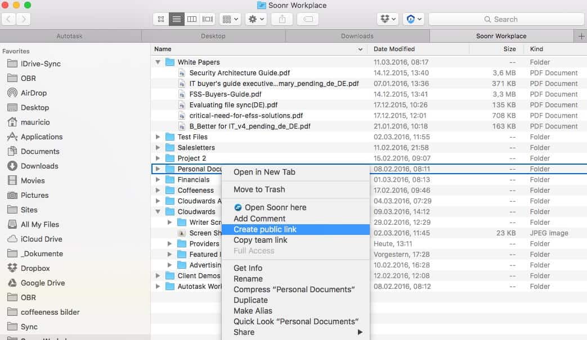The height and width of the screenshot is (340, 587).
Task: Select the Soonr Workplace tab
Action: [x=501, y=36]
